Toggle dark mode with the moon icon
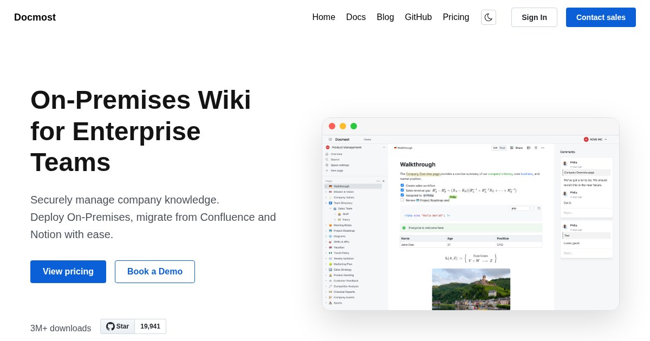 coord(489,17)
